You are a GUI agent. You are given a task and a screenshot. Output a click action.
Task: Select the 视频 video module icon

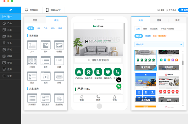46,76
